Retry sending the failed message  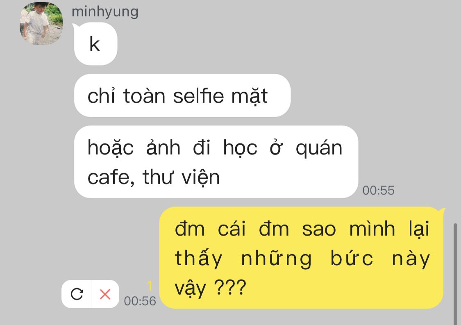(77, 294)
